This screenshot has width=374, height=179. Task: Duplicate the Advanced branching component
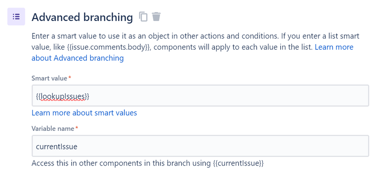click(x=144, y=17)
